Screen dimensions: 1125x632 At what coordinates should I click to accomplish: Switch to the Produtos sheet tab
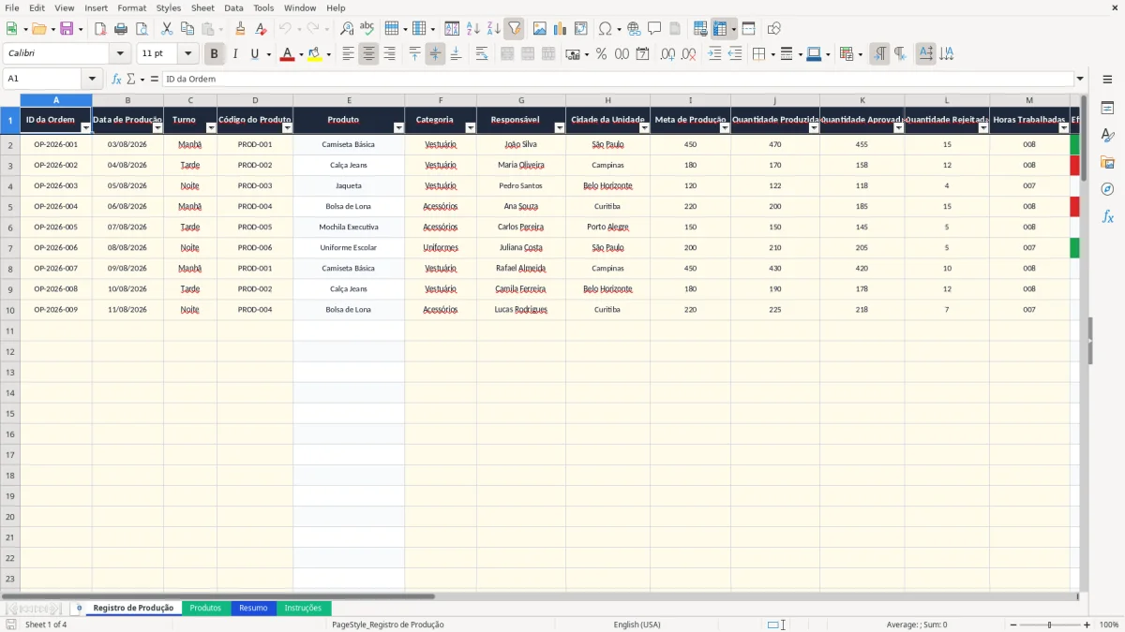pyautogui.click(x=205, y=608)
